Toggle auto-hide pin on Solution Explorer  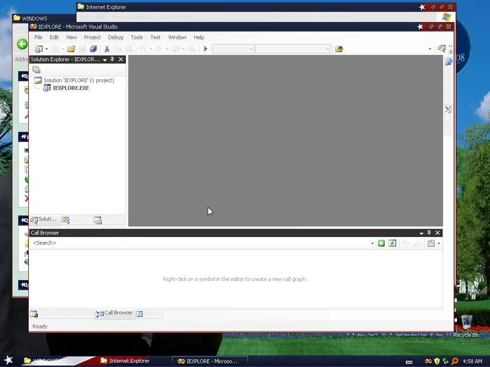[112, 59]
